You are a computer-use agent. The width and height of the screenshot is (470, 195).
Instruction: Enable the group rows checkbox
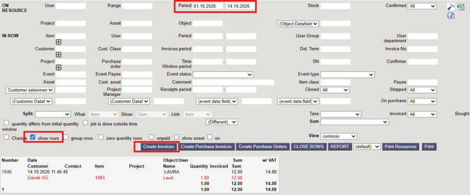pyautogui.click(x=66, y=137)
